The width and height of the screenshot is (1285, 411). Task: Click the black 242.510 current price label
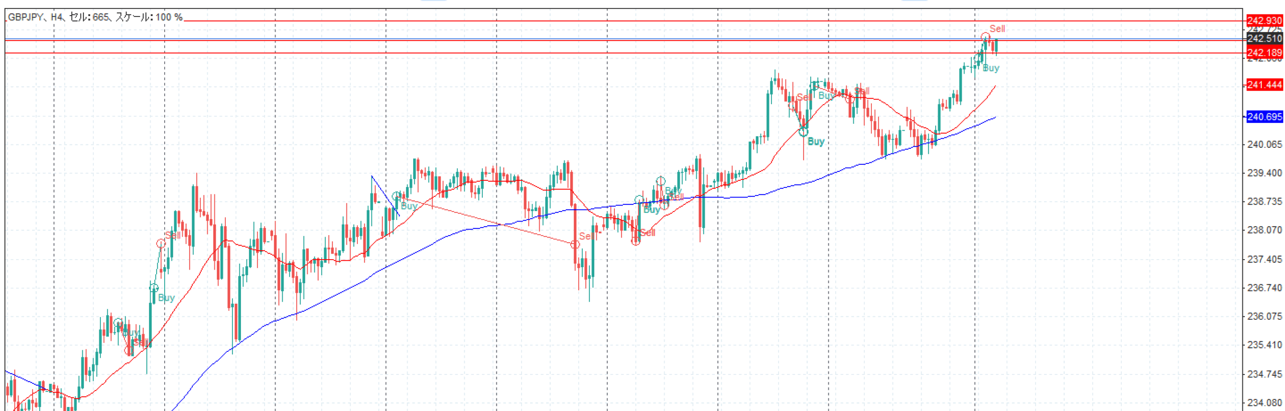pos(1264,39)
